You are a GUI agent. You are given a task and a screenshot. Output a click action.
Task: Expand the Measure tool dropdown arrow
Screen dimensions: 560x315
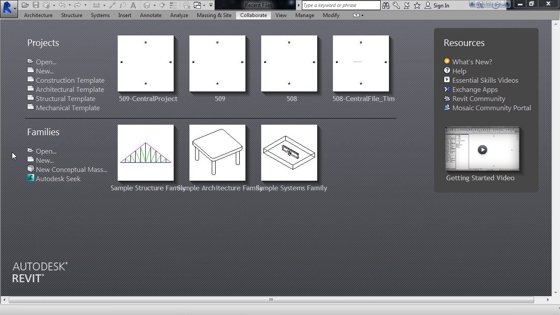[104, 5]
